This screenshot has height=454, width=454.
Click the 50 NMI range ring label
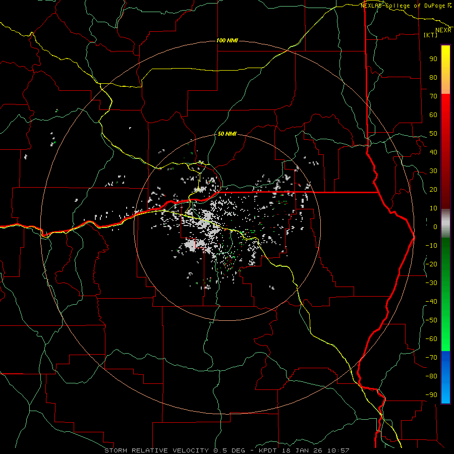click(227, 134)
